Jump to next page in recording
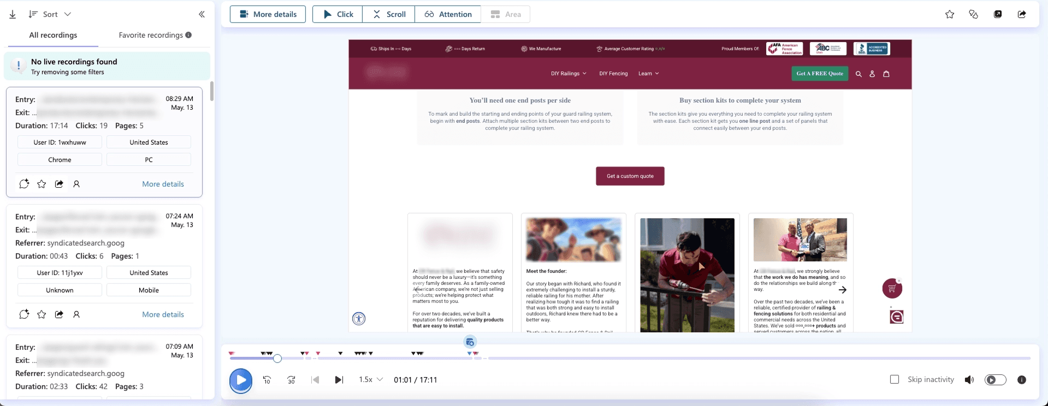This screenshot has width=1048, height=406. point(339,380)
